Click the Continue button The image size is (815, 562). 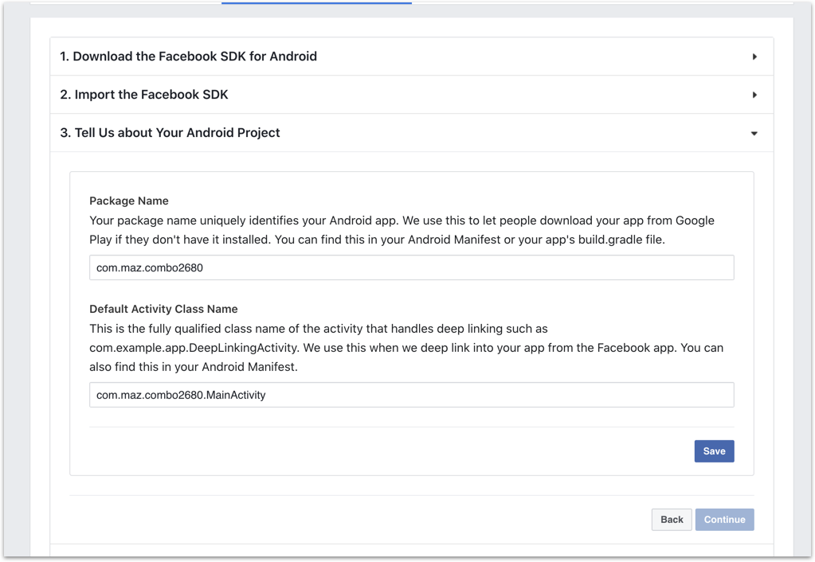(x=724, y=519)
